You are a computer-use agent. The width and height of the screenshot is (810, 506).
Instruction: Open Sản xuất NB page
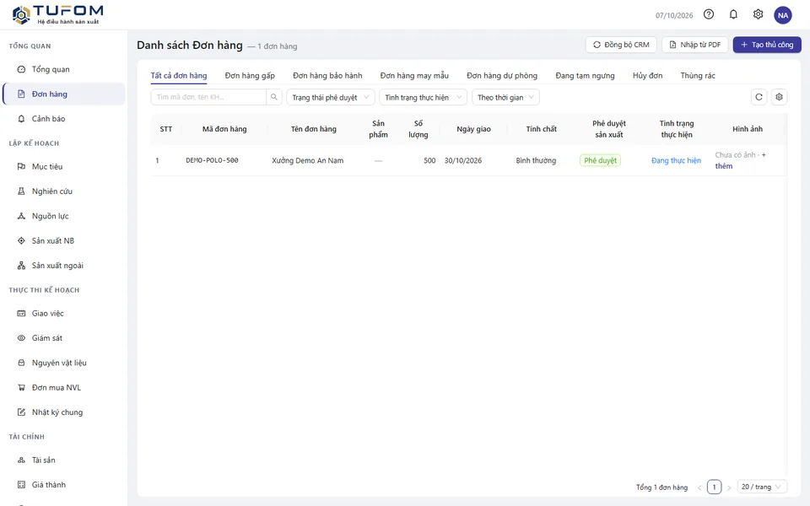64,240
